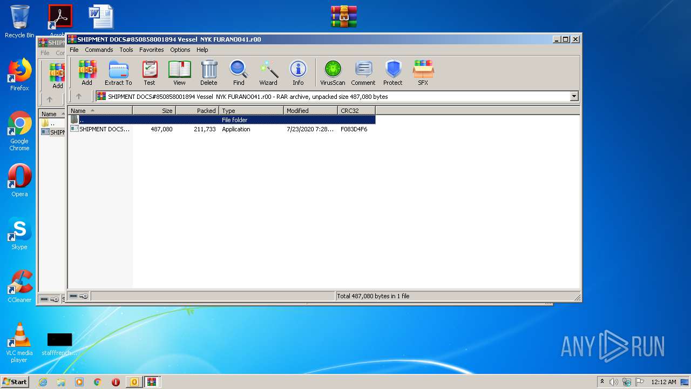
Task: Click the Chrome taskbar icon
Action: click(98, 382)
